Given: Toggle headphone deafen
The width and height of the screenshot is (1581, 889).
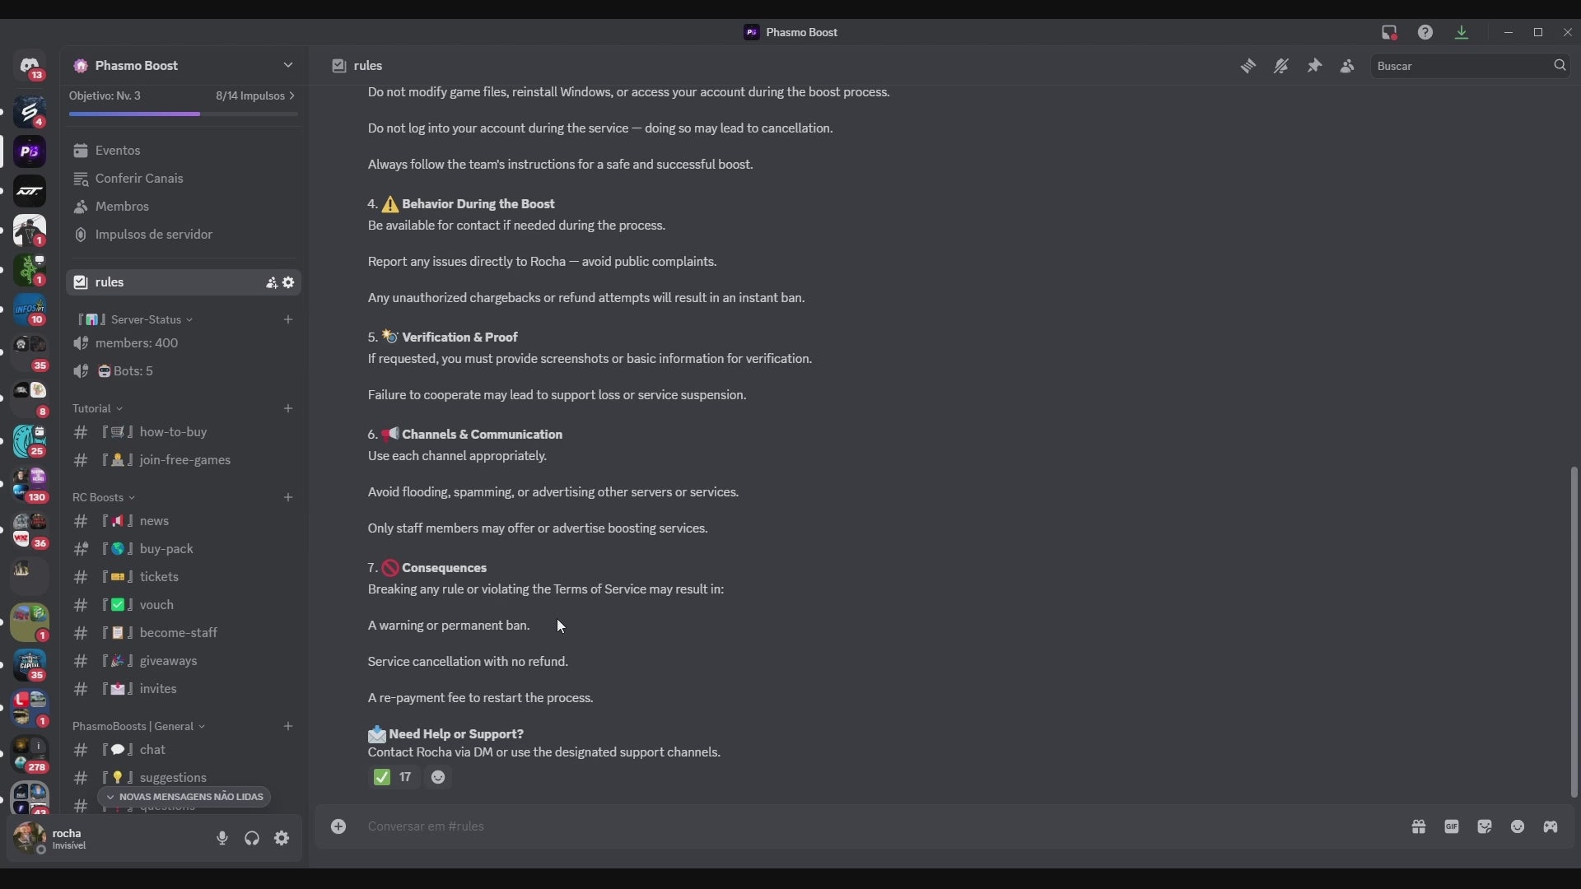Looking at the screenshot, I should [x=252, y=838].
